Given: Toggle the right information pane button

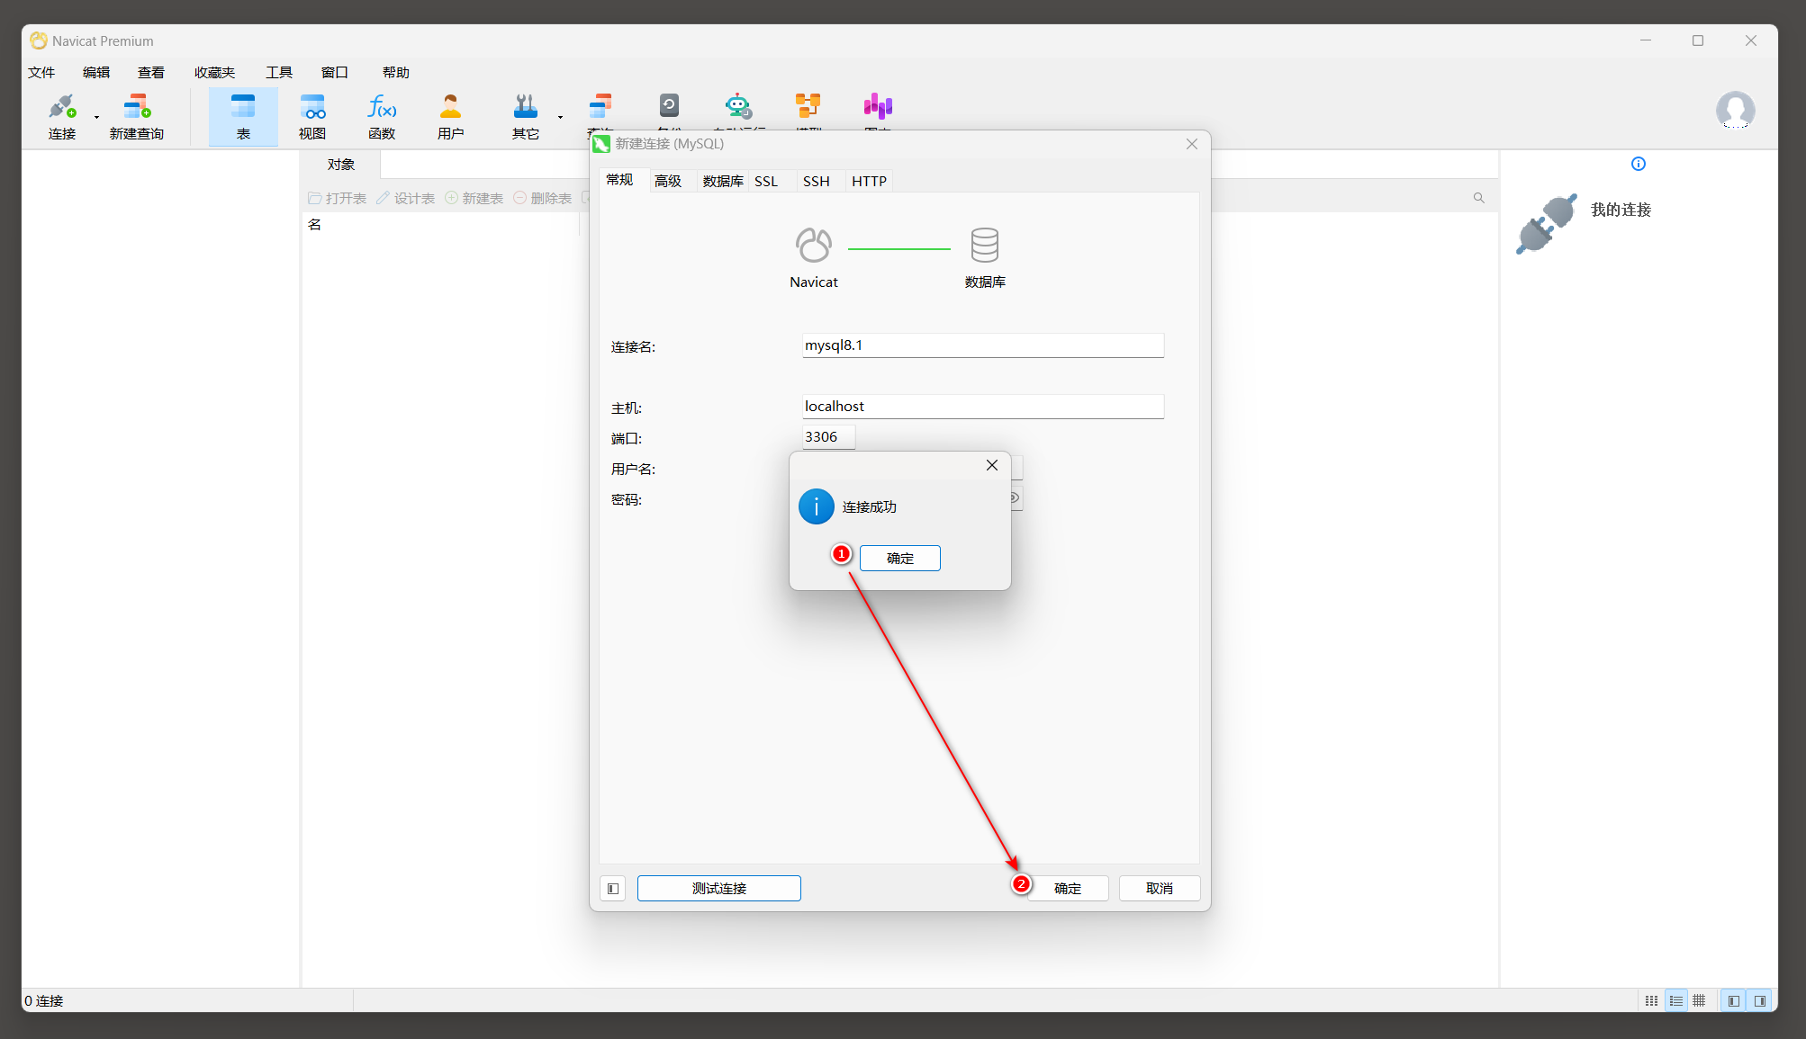Looking at the screenshot, I should coord(1759,1000).
